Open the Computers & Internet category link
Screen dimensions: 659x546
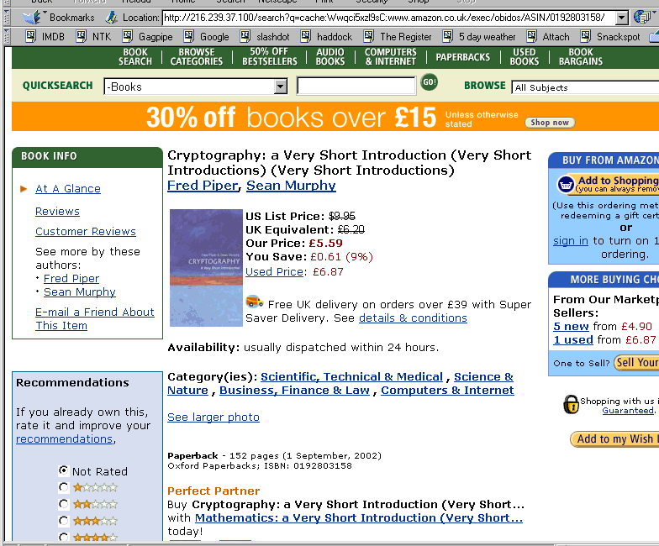pyautogui.click(x=447, y=390)
